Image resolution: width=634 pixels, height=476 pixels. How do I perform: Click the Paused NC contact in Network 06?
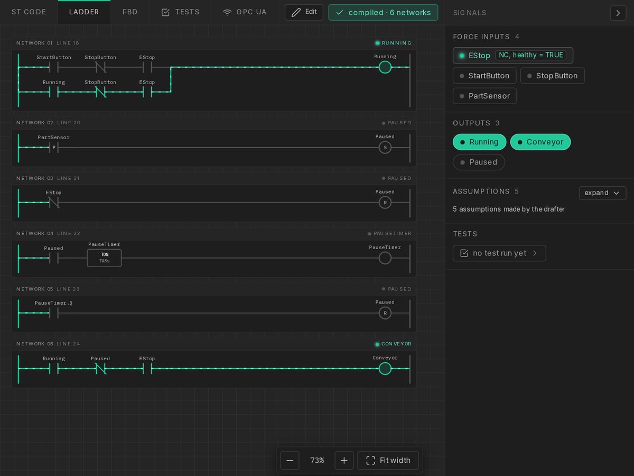click(100, 369)
